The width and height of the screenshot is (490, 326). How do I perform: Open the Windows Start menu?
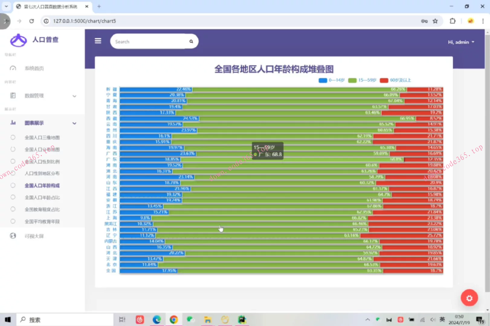8,320
